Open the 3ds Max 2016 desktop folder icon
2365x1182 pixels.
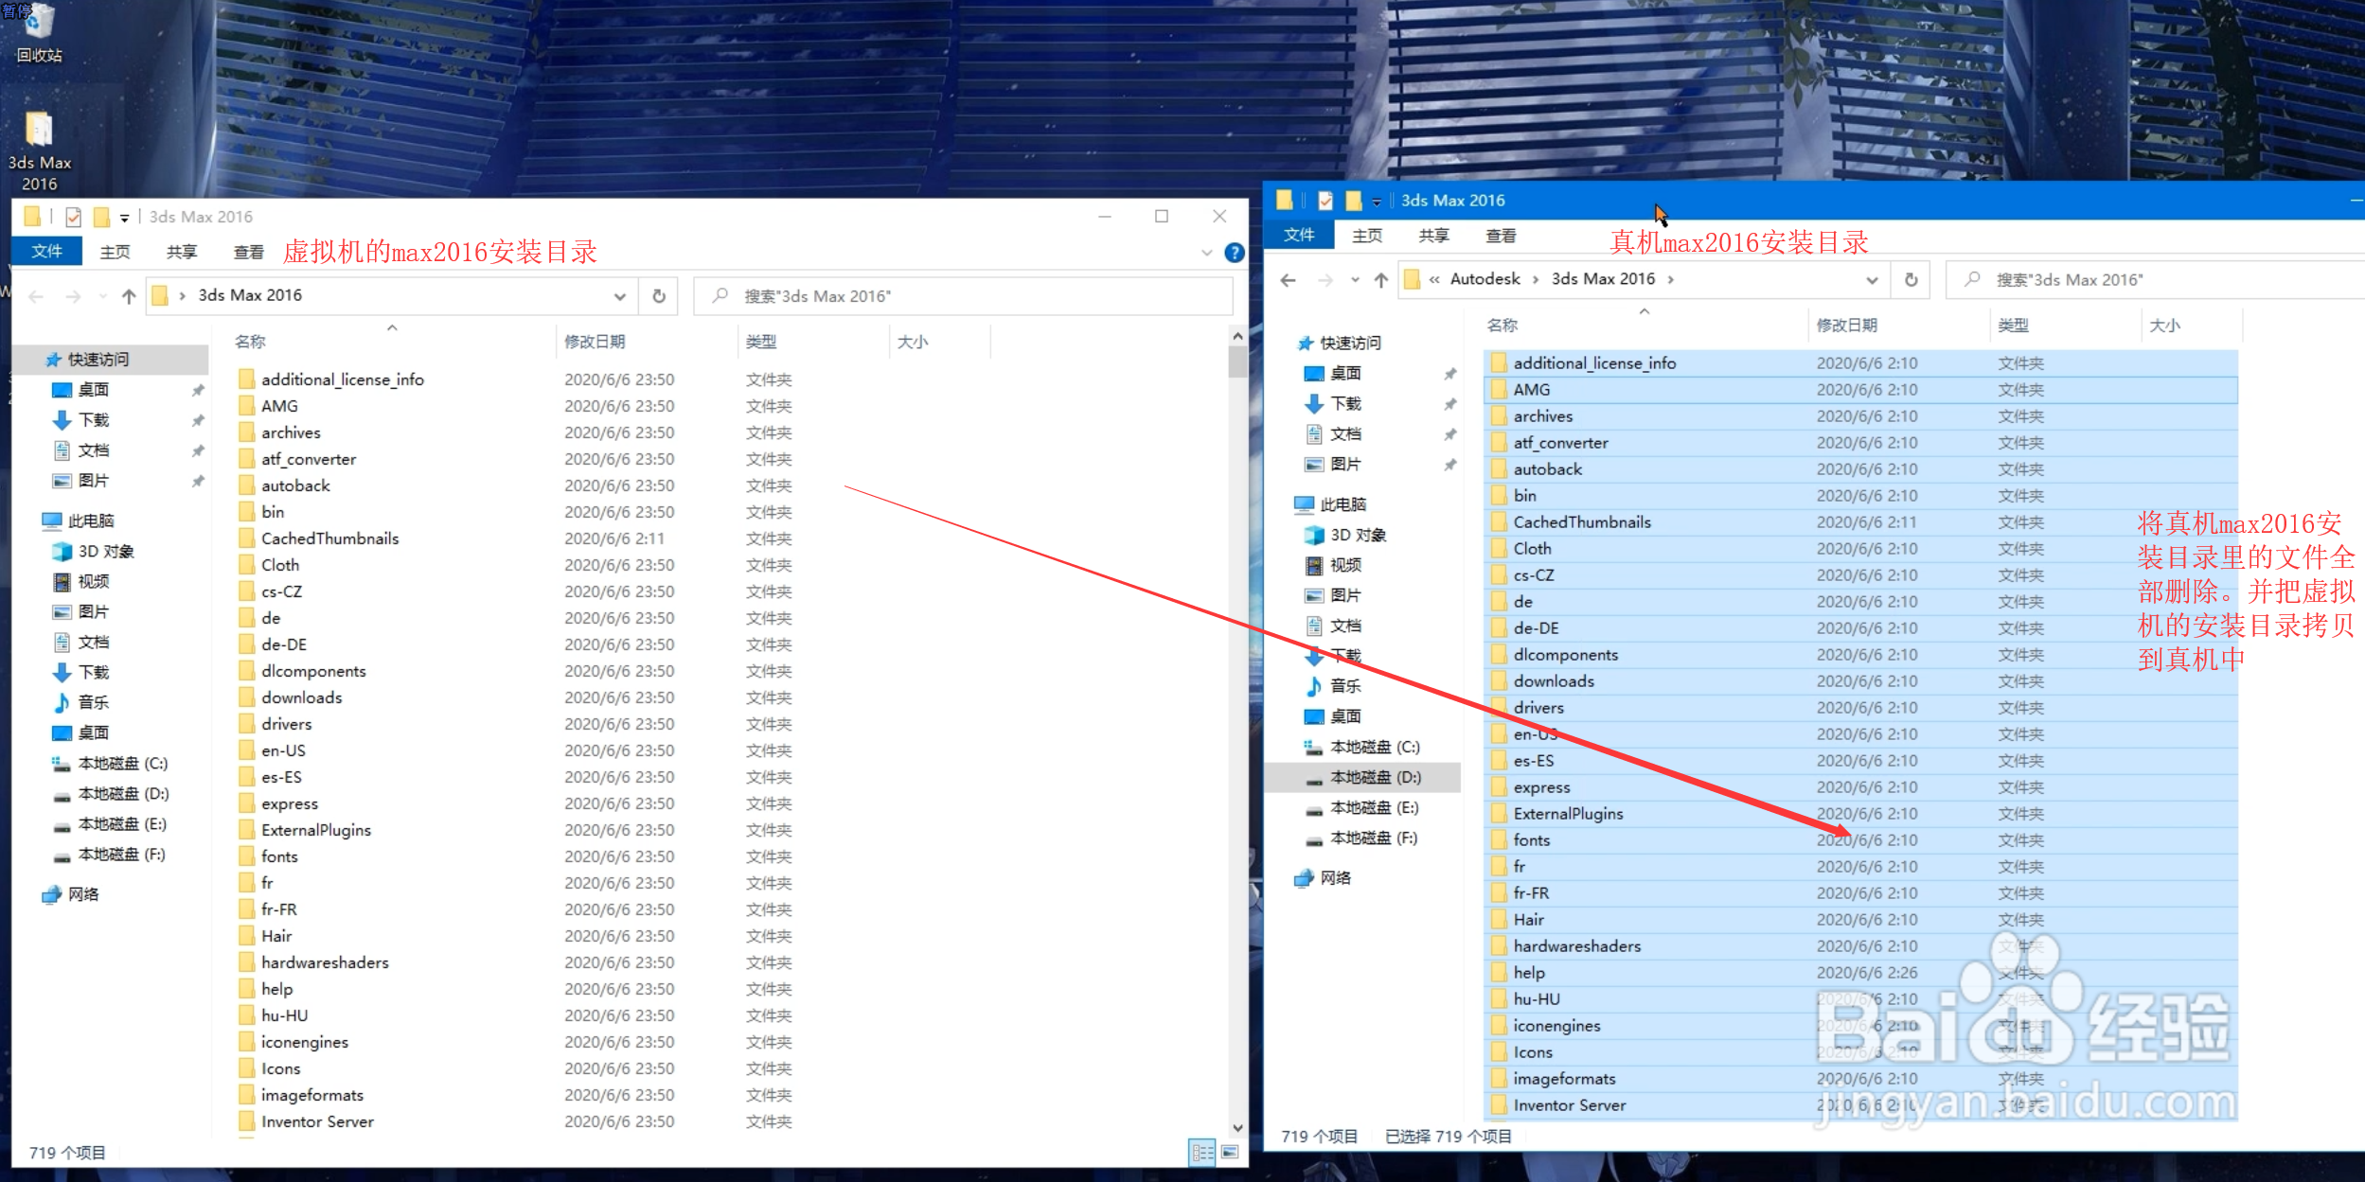[x=39, y=151]
